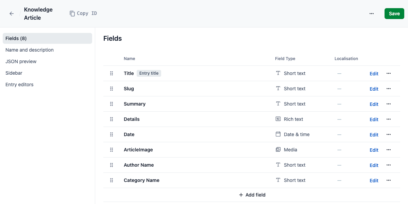Click the Date & time calendar icon
The width and height of the screenshot is (408, 204).
point(278,134)
